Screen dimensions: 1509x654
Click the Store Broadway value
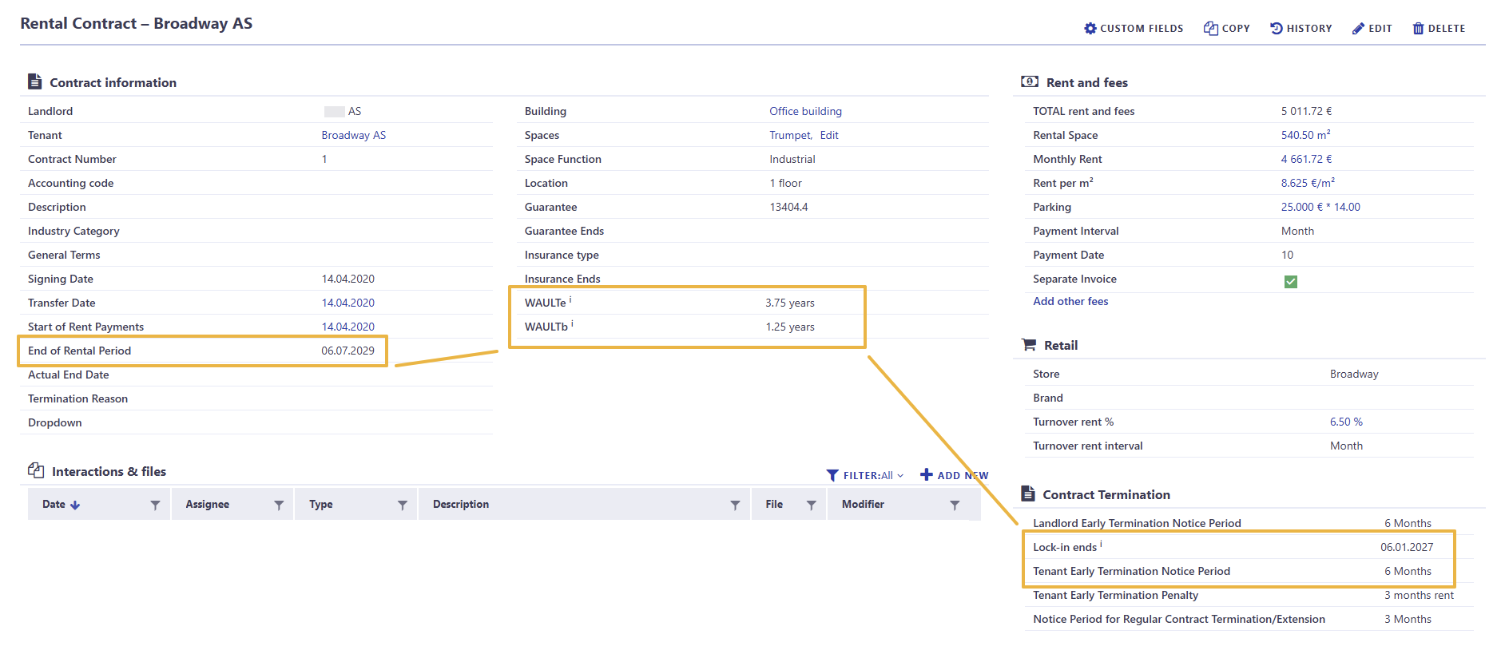point(1354,374)
